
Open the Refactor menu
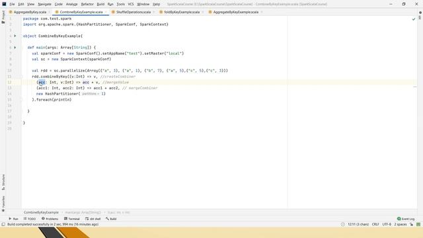click(87, 5)
